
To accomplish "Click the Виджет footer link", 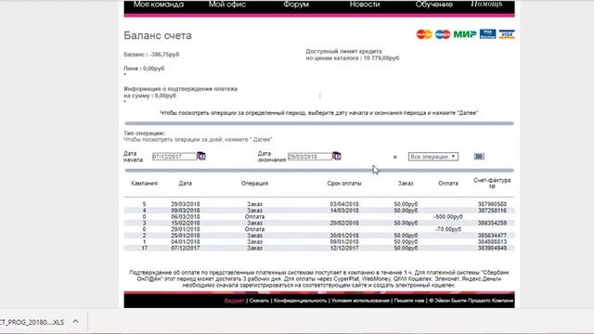I will 234,301.
